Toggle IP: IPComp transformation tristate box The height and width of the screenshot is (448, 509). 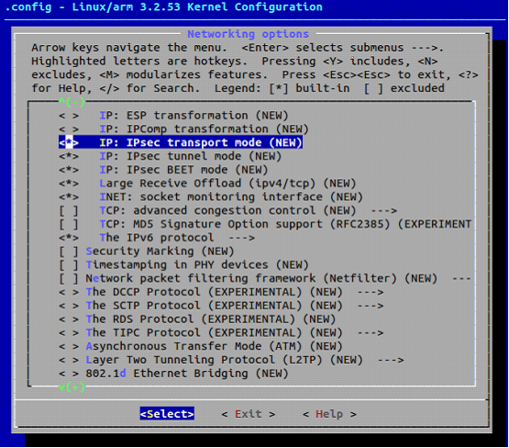tap(69, 129)
